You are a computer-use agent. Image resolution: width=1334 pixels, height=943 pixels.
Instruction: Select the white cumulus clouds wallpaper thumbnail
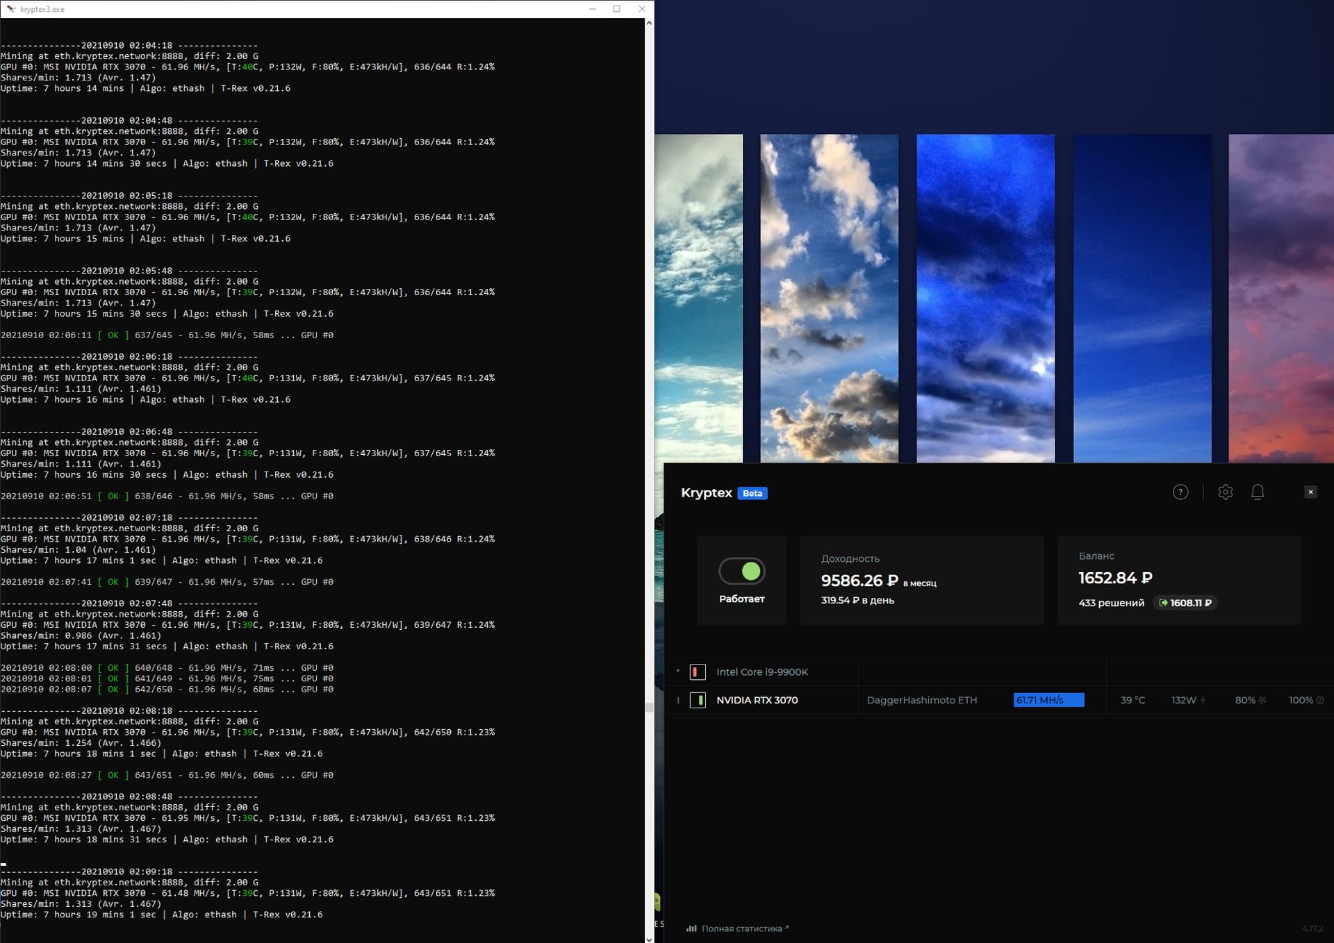click(829, 298)
